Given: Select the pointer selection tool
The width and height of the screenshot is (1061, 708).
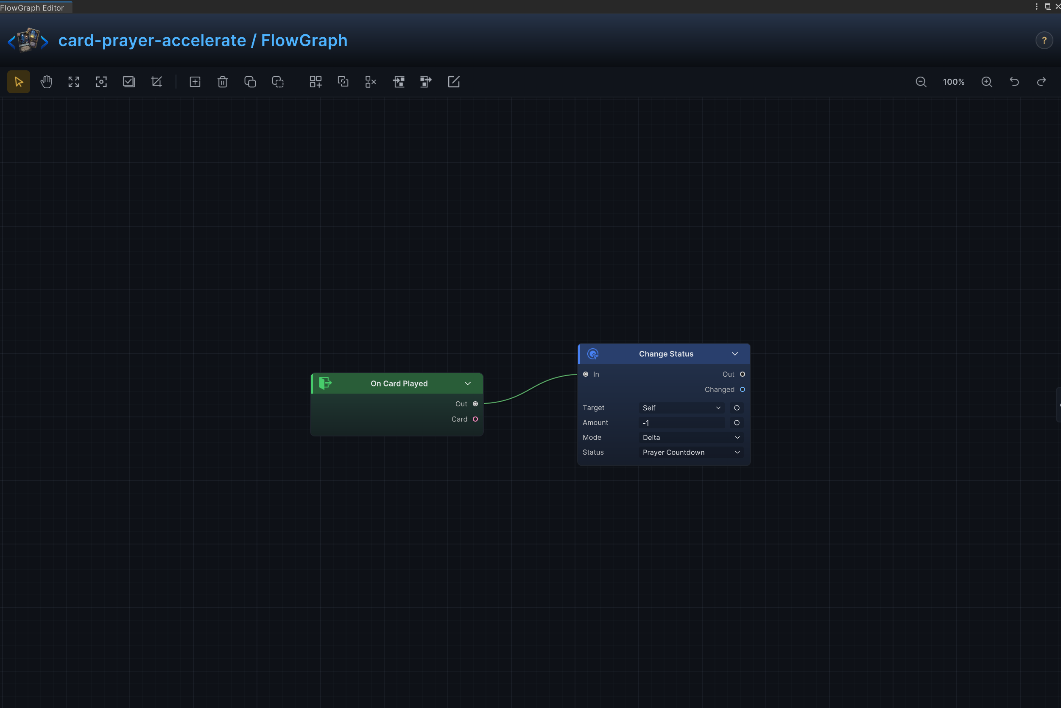Looking at the screenshot, I should (x=19, y=82).
